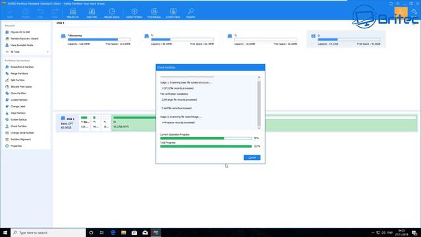Open Task View on taskbar

pyautogui.click(x=102, y=232)
